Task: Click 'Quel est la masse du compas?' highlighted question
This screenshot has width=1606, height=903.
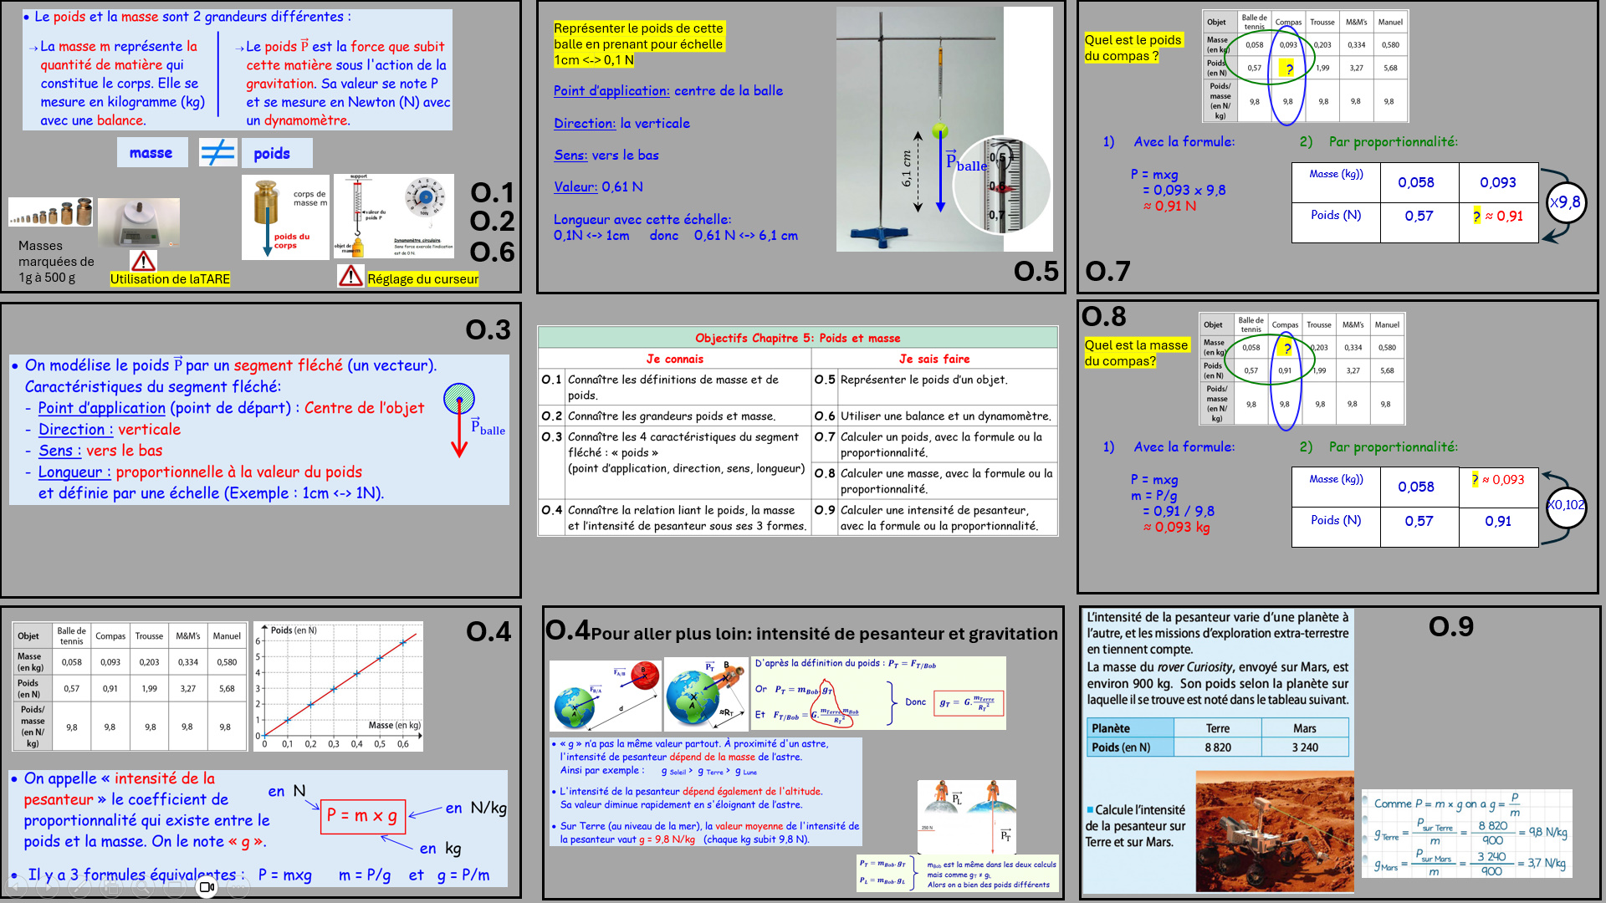Action: (x=1136, y=353)
